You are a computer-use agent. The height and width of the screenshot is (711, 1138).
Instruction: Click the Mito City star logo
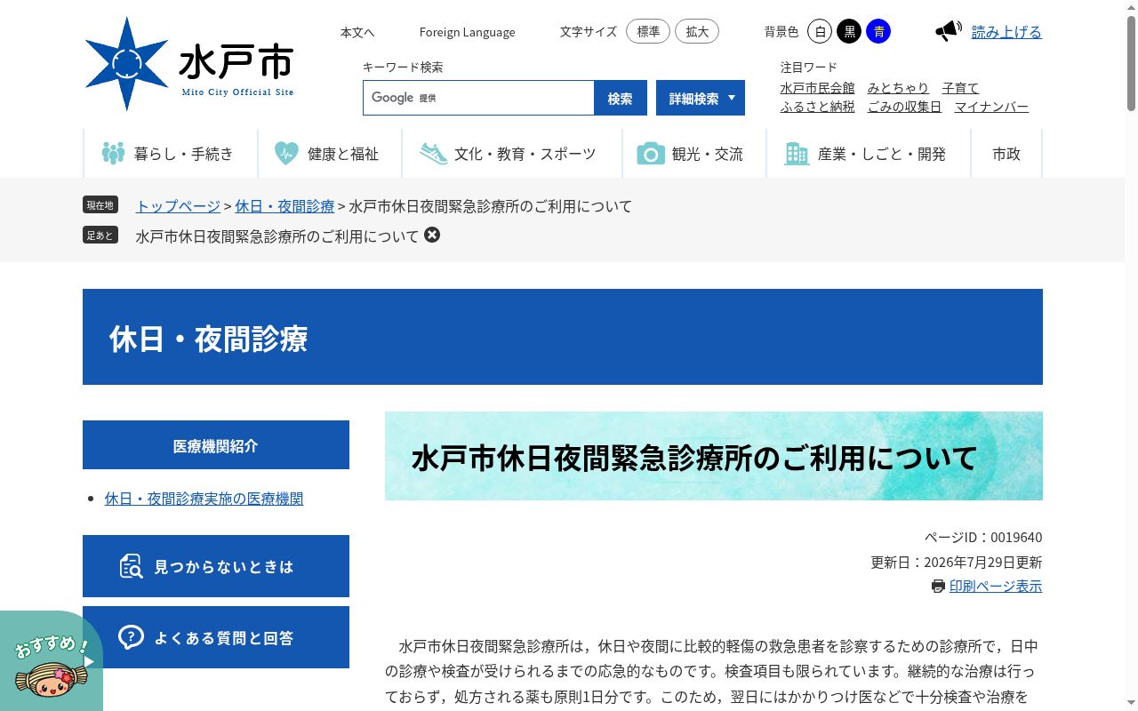[126, 64]
